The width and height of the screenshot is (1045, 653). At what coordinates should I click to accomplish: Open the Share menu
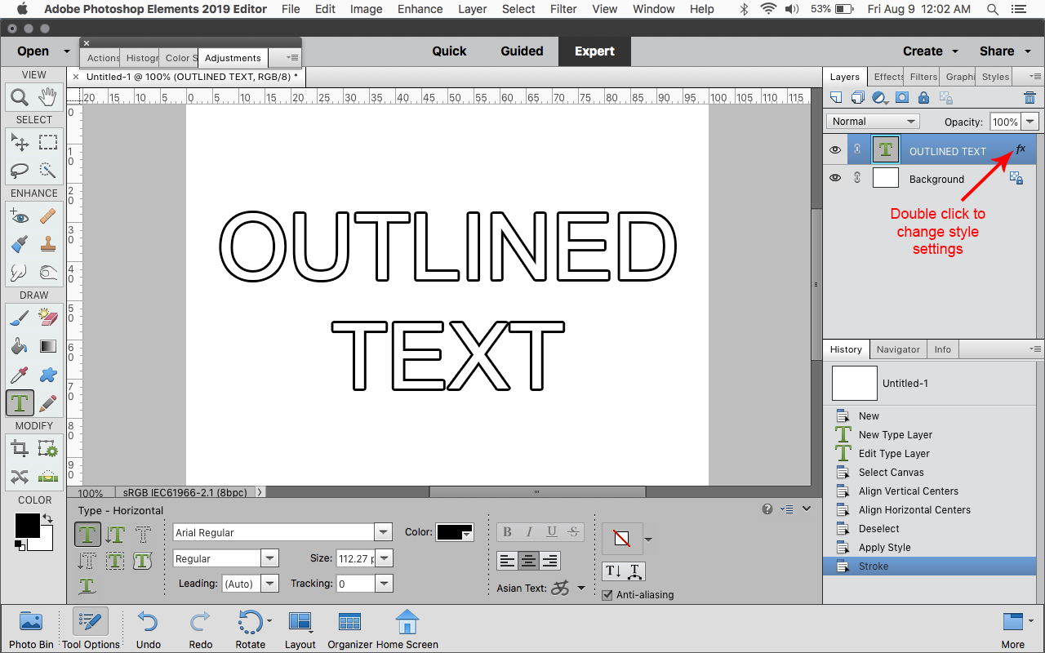pos(998,51)
